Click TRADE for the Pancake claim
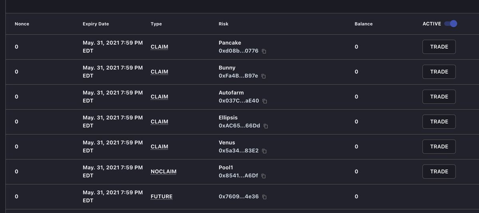This screenshot has width=479, height=213. coord(439,47)
